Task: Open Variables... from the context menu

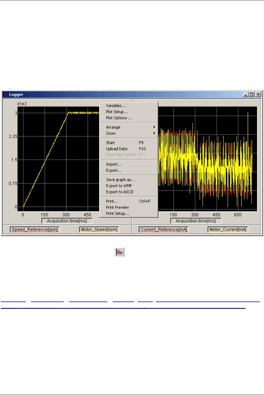Action: pyautogui.click(x=116, y=106)
